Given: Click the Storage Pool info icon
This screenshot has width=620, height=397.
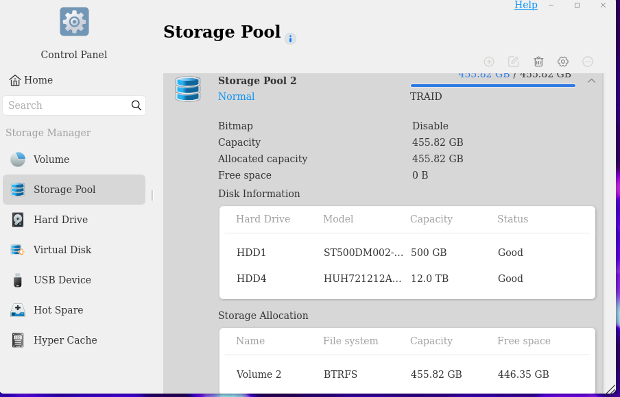Looking at the screenshot, I should coord(290,39).
